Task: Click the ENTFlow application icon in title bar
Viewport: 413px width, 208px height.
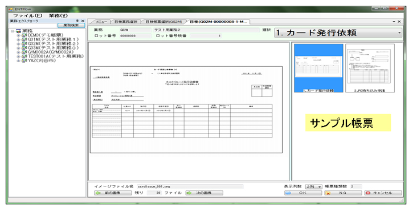Action: pos(10,9)
